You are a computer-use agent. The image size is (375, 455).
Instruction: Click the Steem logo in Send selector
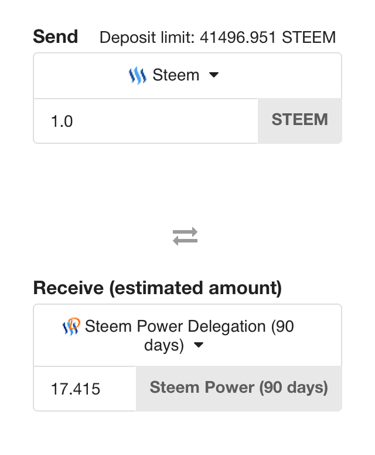tap(137, 76)
